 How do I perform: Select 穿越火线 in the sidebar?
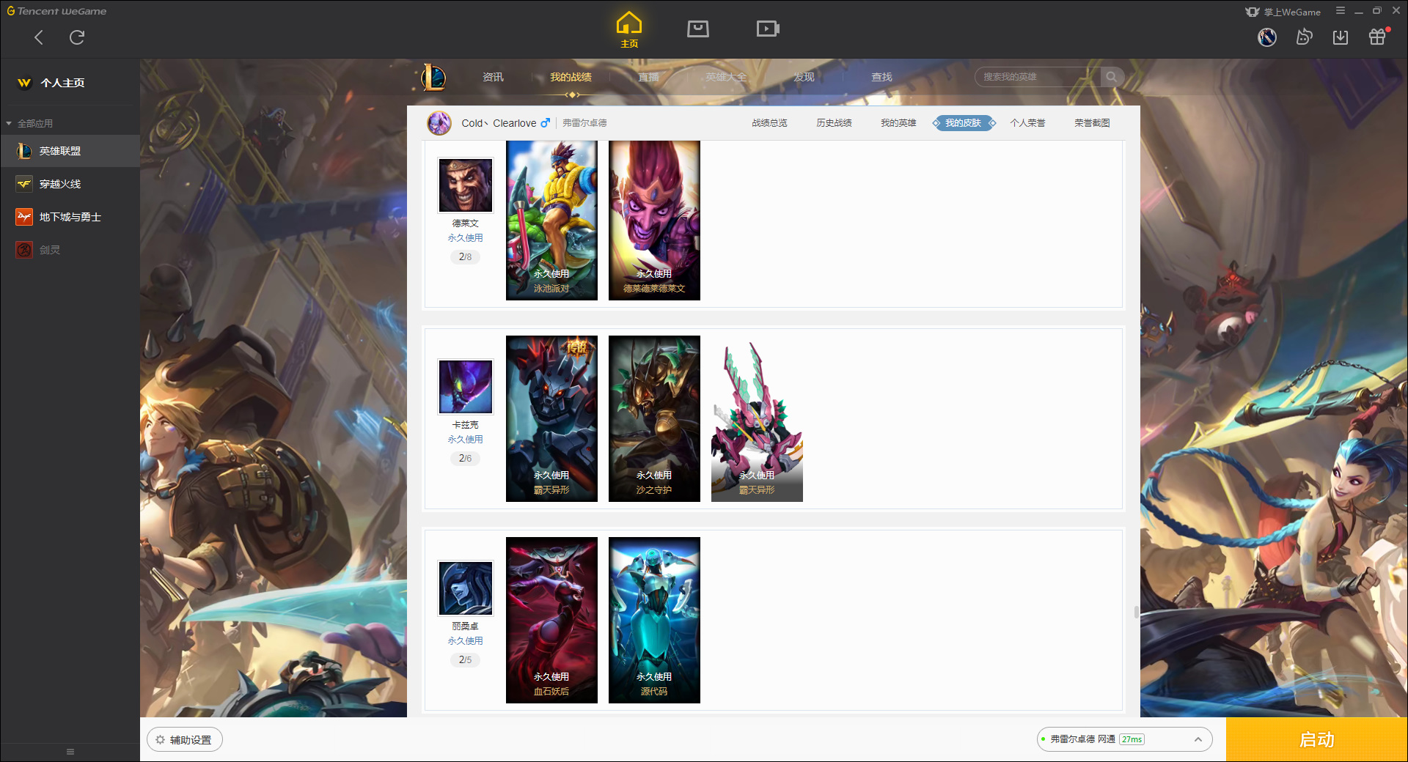click(x=70, y=184)
